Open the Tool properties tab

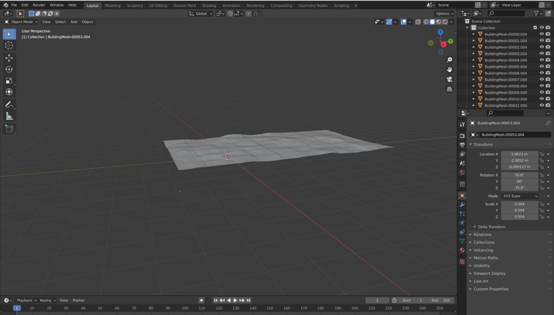462,125
